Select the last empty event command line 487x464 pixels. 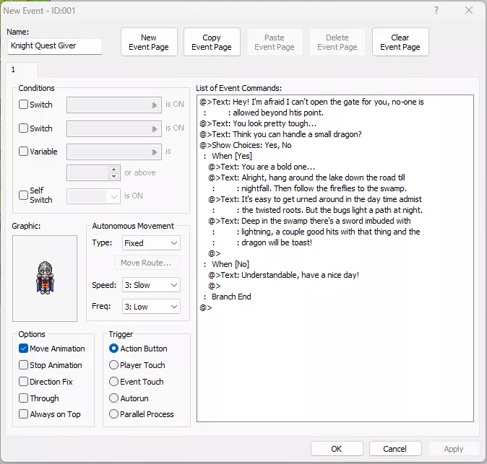tap(206, 307)
